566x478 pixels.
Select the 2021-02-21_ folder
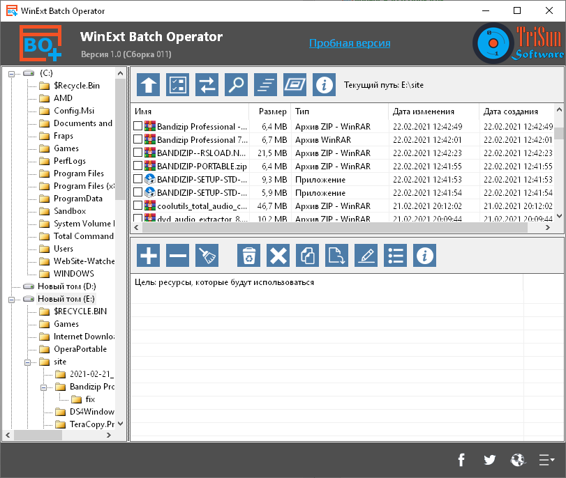click(91, 374)
